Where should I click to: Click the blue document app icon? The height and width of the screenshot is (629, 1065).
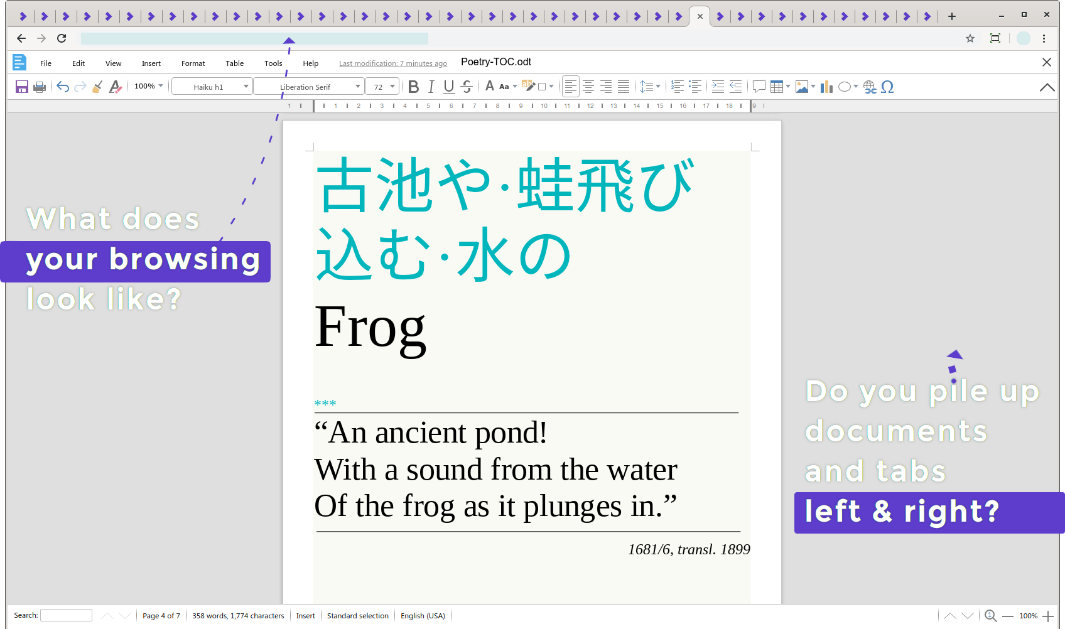pos(19,62)
